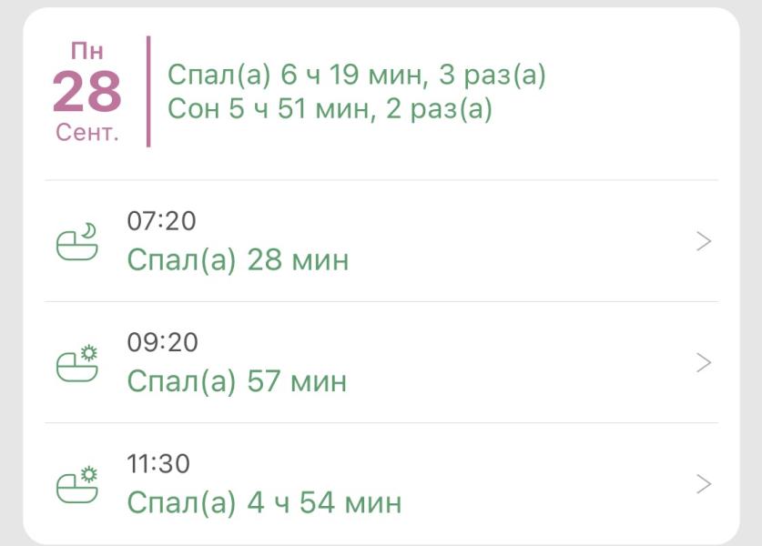Open the 11:30 entry with the right arrow

coord(703,483)
